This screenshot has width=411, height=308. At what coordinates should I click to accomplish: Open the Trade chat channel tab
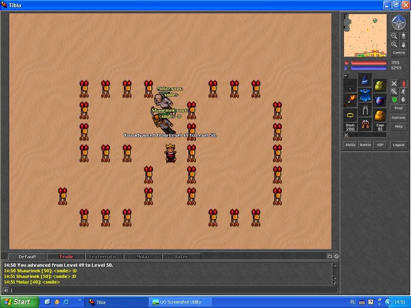tap(66, 257)
